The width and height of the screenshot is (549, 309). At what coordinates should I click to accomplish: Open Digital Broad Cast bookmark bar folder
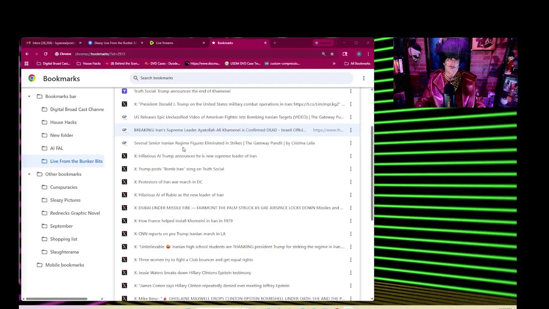pos(53,64)
